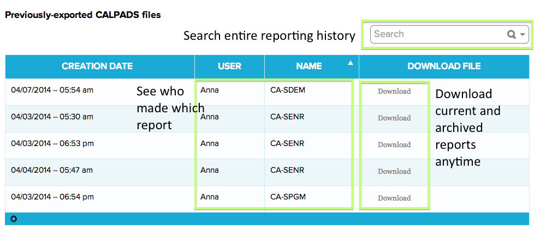This screenshot has height=230, width=534.
Task: Toggle the ascending sort arrow on Name
Action: pos(351,63)
